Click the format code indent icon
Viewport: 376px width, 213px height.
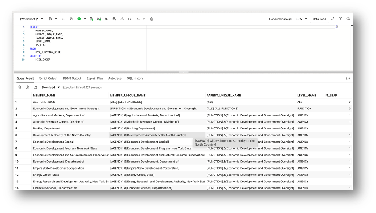click(130, 19)
